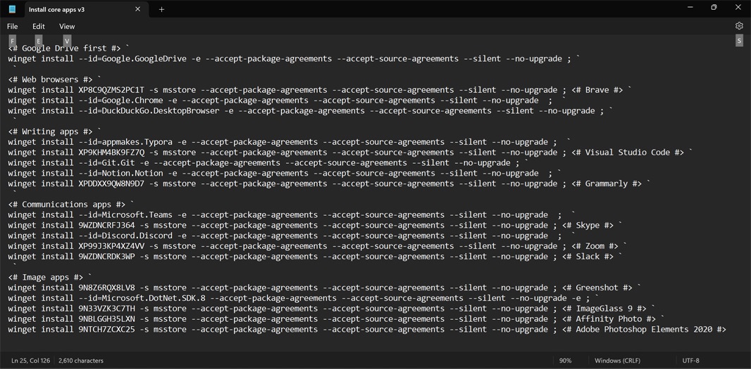Click the '<# Slack #>' comment
The height and width of the screenshot is (369, 751).
point(588,257)
